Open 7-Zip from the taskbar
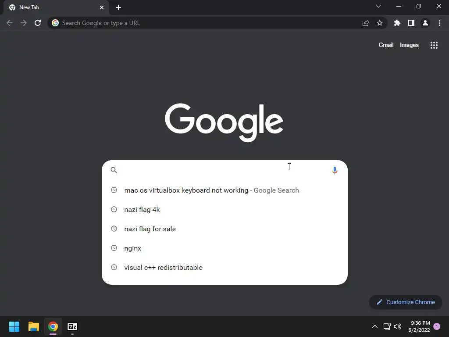This screenshot has width=449, height=337. pyautogui.click(x=72, y=326)
